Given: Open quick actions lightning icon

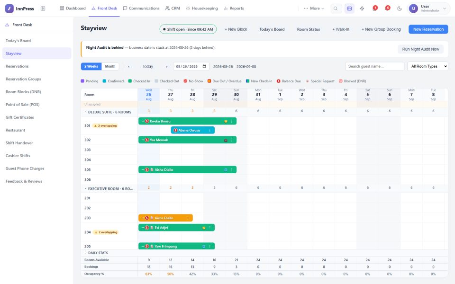Looking at the screenshot, I should (x=362, y=9).
